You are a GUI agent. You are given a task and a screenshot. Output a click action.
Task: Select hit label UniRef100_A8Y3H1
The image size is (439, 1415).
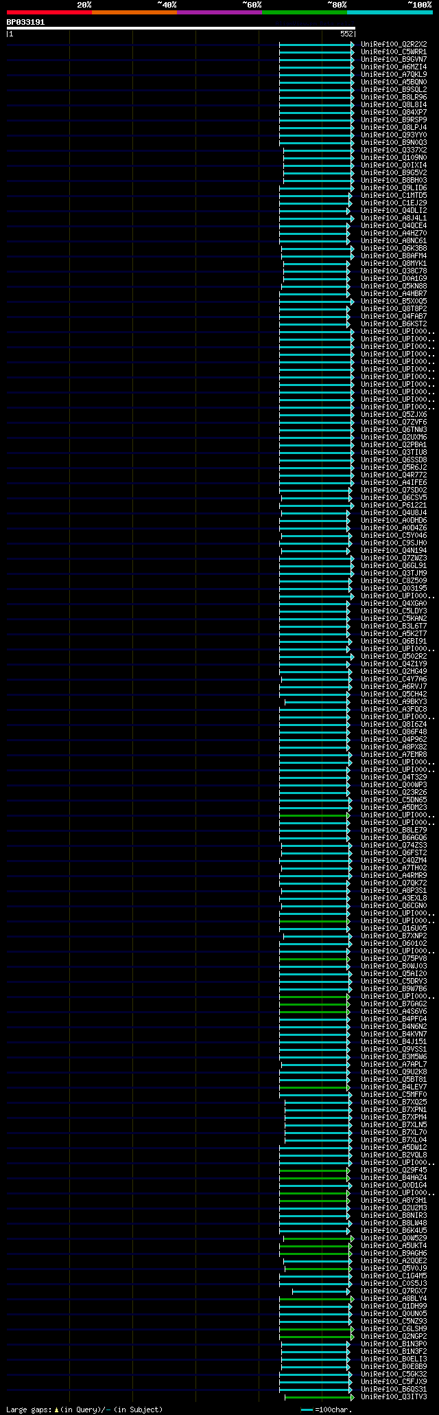394,1200
